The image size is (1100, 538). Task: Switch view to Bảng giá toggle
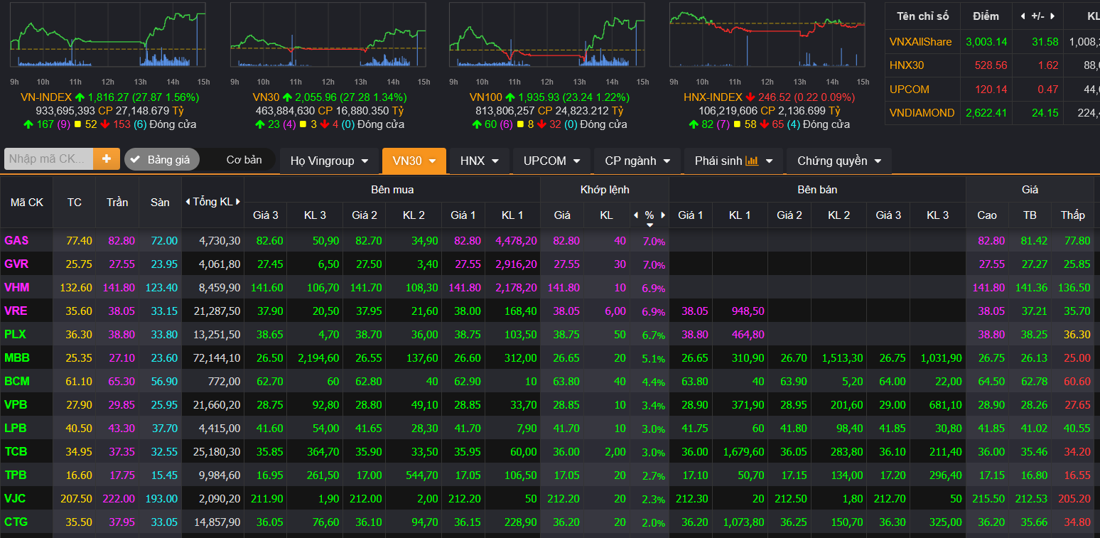point(161,160)
